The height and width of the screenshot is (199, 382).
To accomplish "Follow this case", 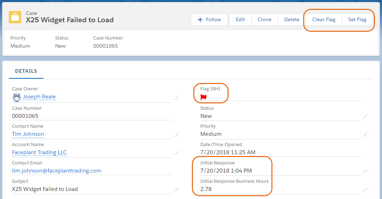I will point(209,19).
